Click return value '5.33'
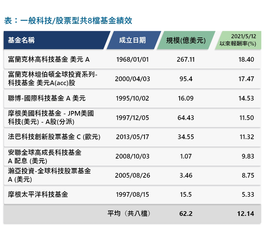The width and height of the screenshot is (265, 238). pyautogui.click(x=248, y=195)
